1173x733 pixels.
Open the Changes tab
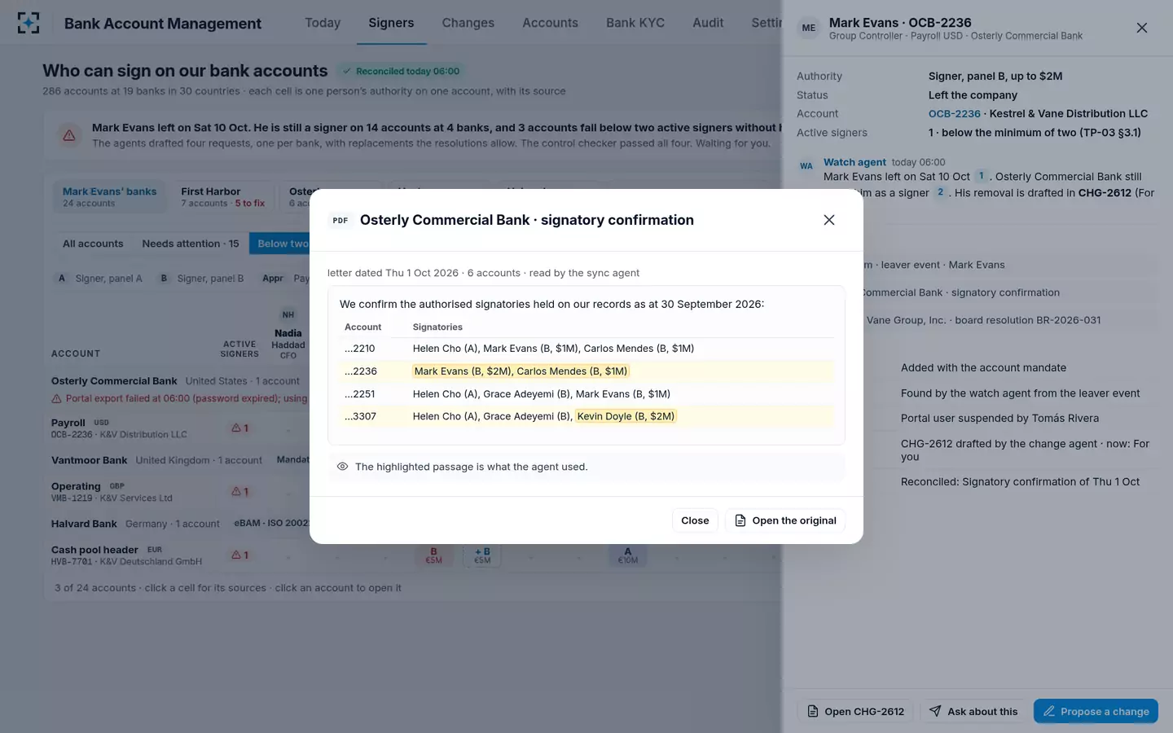click(x=468, y=23)
